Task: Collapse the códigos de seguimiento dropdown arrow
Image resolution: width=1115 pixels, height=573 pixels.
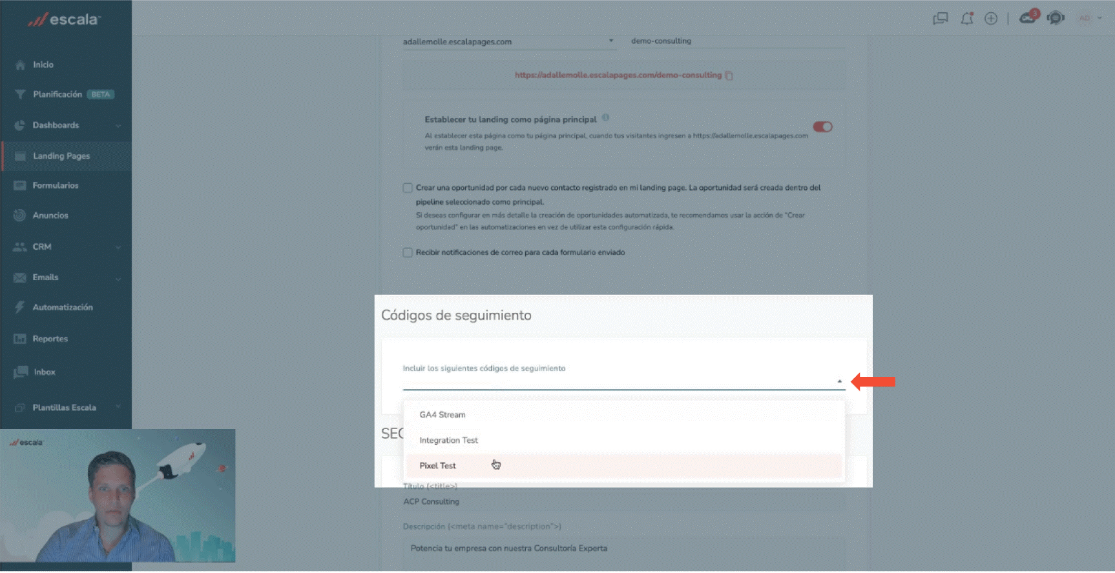Action: (839, 381)
